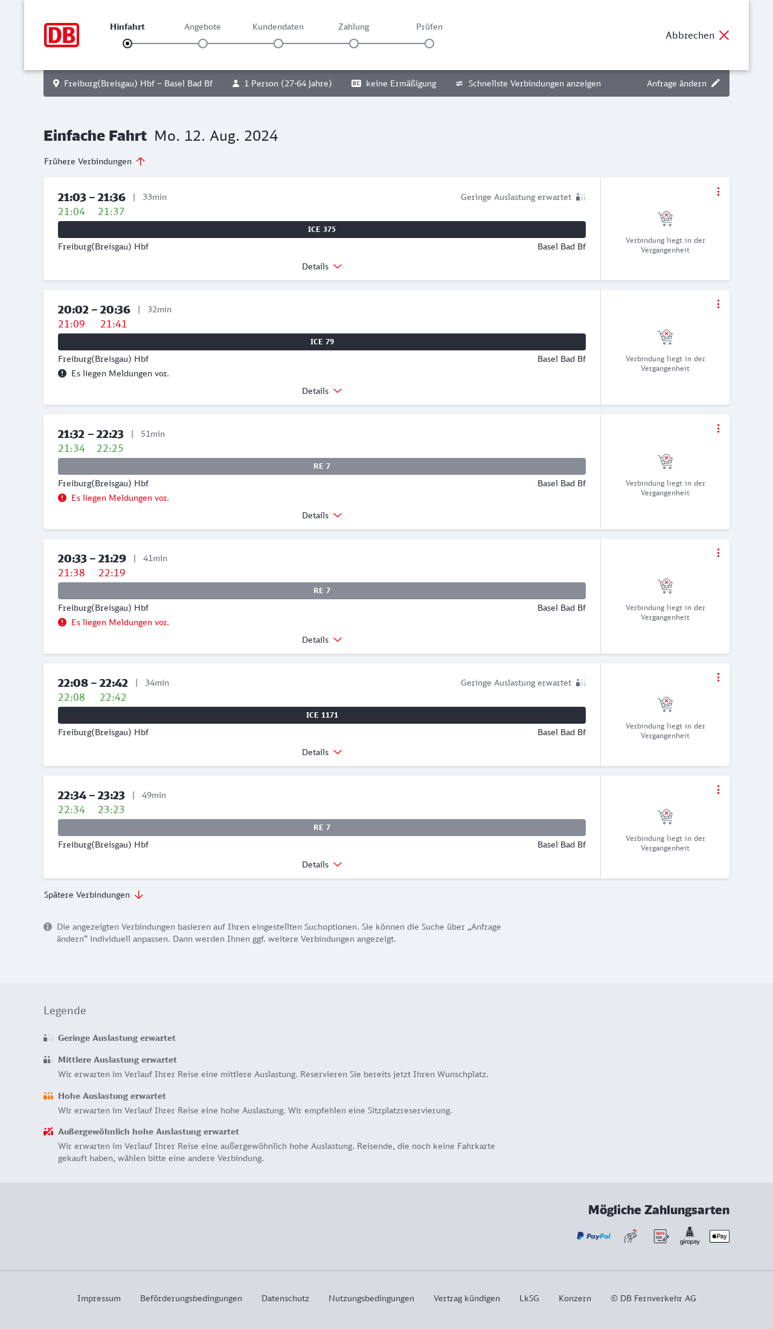Expand Details for the ICE 1171 connection
773x1329 pixels.
[322, 752]
